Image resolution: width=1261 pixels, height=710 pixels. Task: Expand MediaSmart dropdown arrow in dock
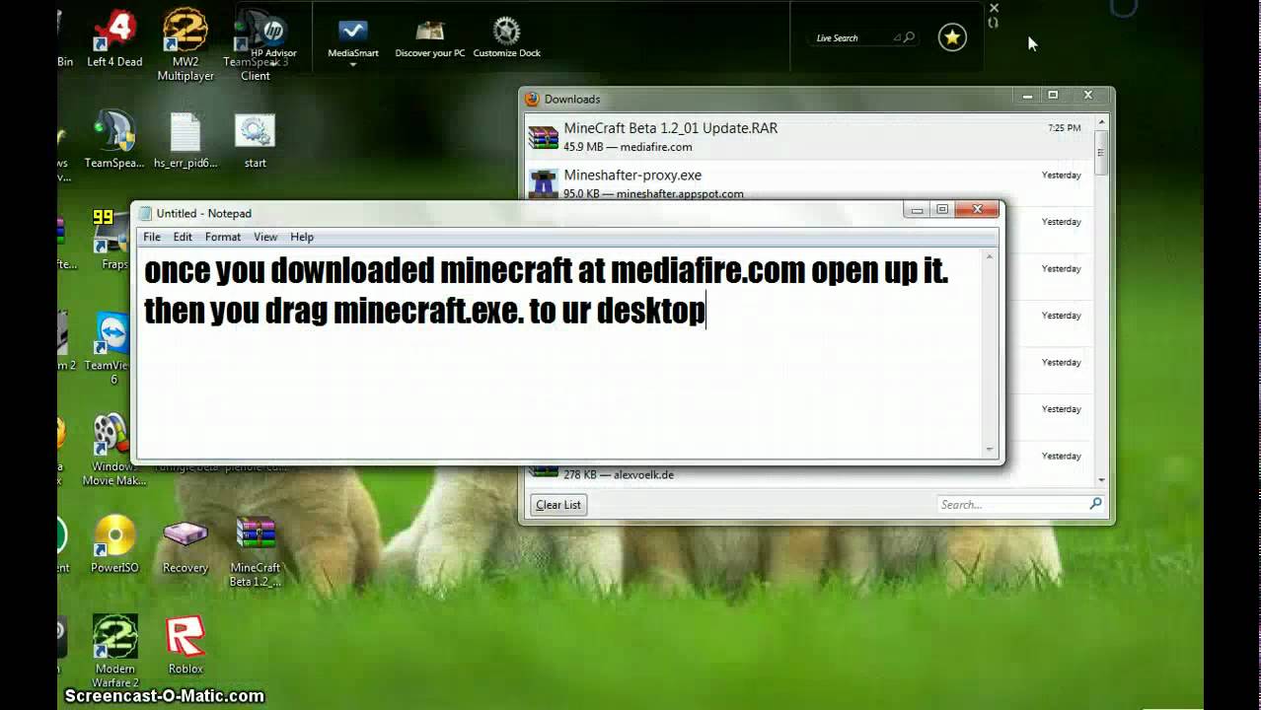[x=353, y=65]
